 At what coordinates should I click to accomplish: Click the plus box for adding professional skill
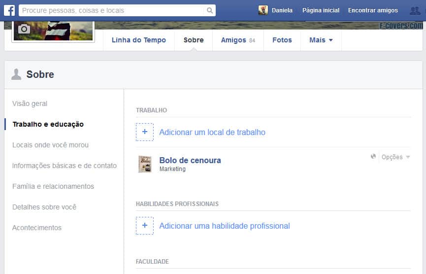[x=144, y=226]
